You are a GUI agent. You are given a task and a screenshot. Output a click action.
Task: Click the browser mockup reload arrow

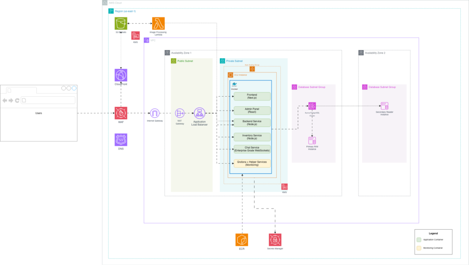click(17, 100)
